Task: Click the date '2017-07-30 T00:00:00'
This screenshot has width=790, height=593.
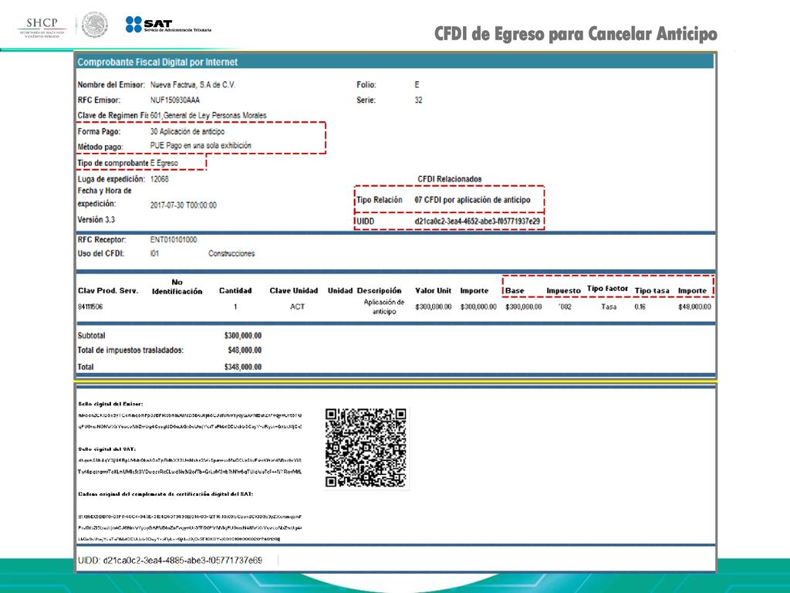Action: (x=184, y=205)
